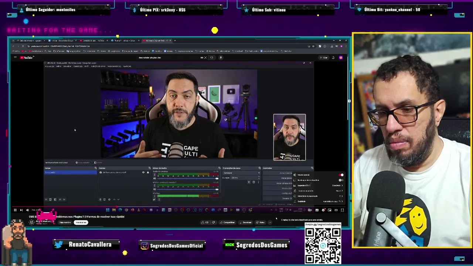Go back in the browser
This screenshot has width=473, height=266.
[13, 46]
